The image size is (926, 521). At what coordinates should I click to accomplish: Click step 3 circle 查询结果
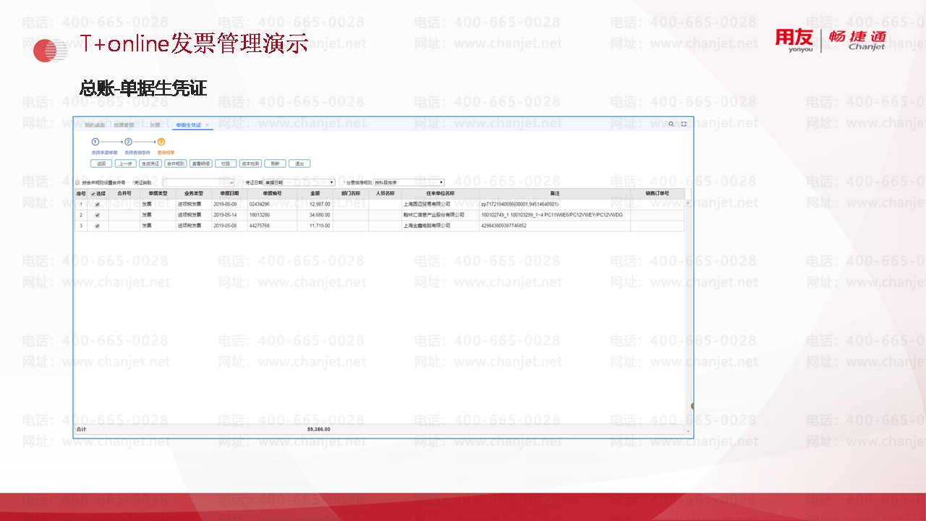click(x=161, y=142)
